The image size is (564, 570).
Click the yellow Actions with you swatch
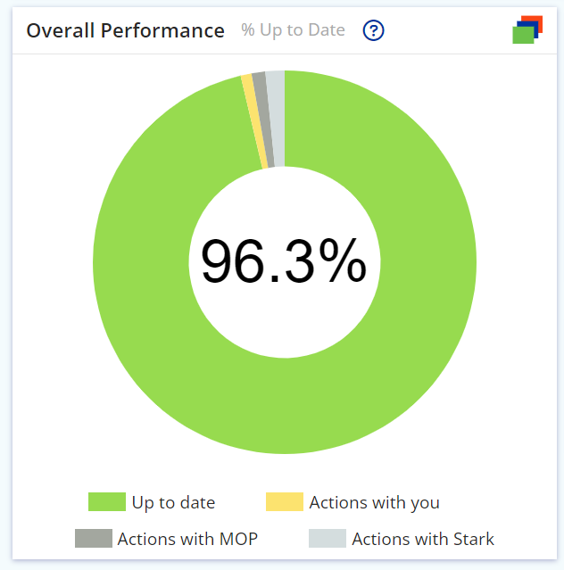(284, 502)
